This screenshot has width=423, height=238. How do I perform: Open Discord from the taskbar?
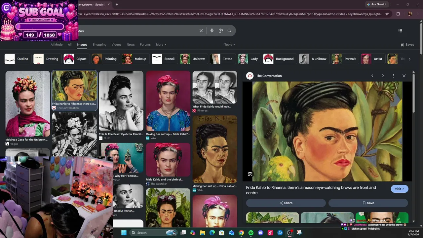point(260,233)
